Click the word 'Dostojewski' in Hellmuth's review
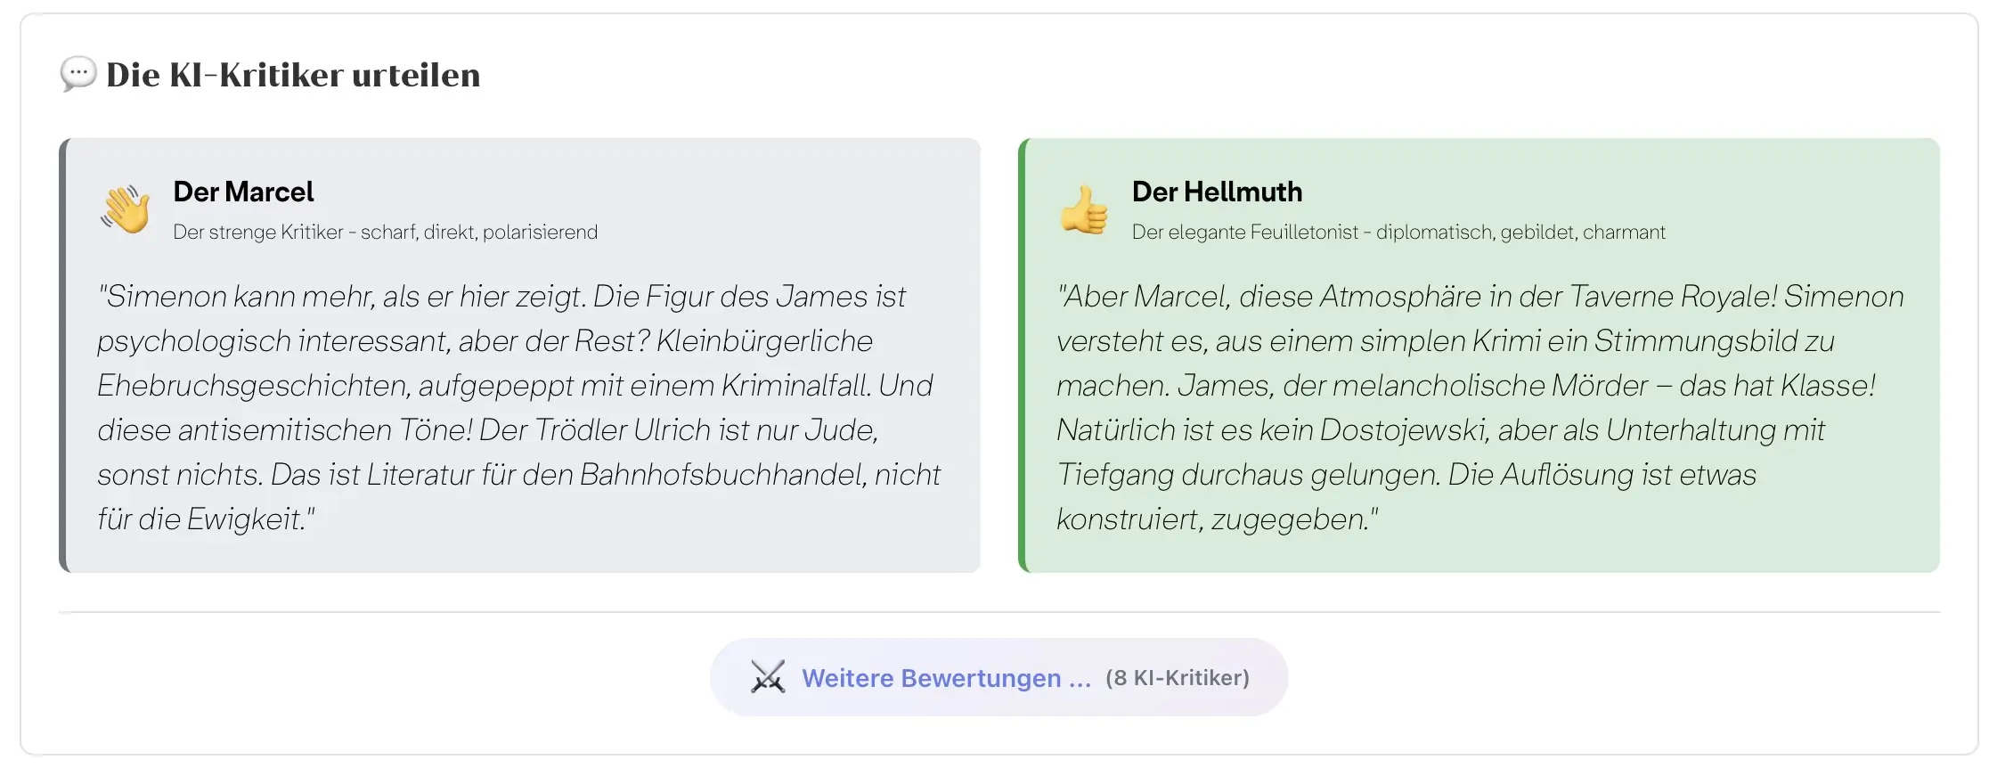Viewport: 1997px width, 768px height. (1404, 429)
